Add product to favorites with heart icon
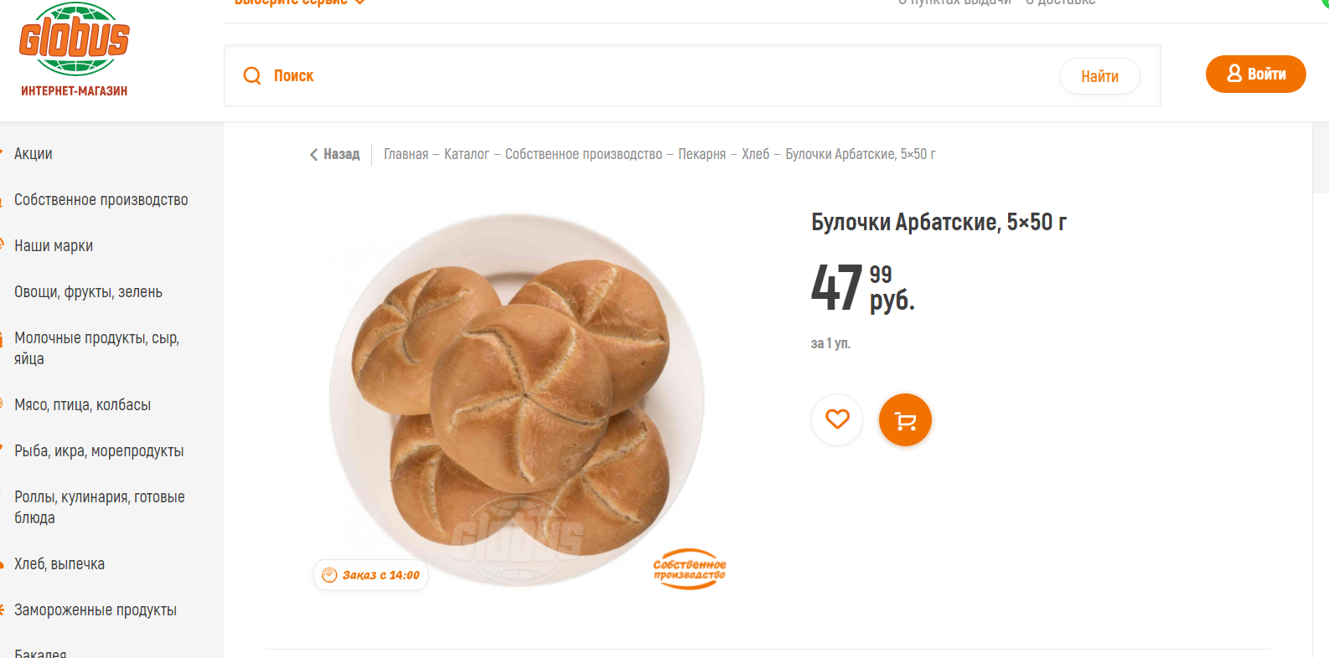 837,419
